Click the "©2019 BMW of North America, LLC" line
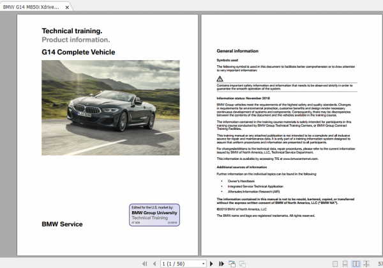Viewport: 383px width, 268px height. pyautogui.click(x=241, y=209)
